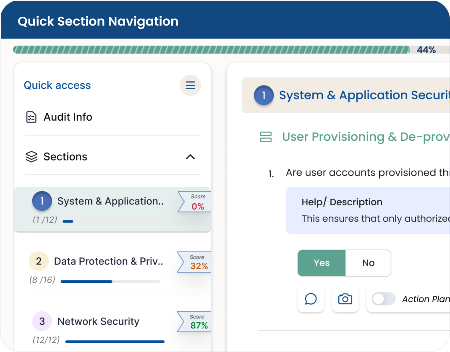Click the (8 /16) count text

tap(42, 280)
